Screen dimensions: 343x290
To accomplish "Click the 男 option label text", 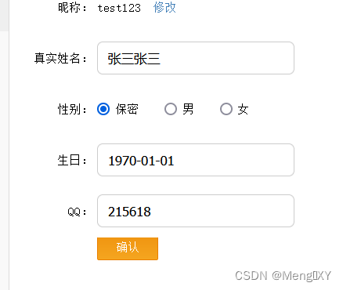I will 188,109.
